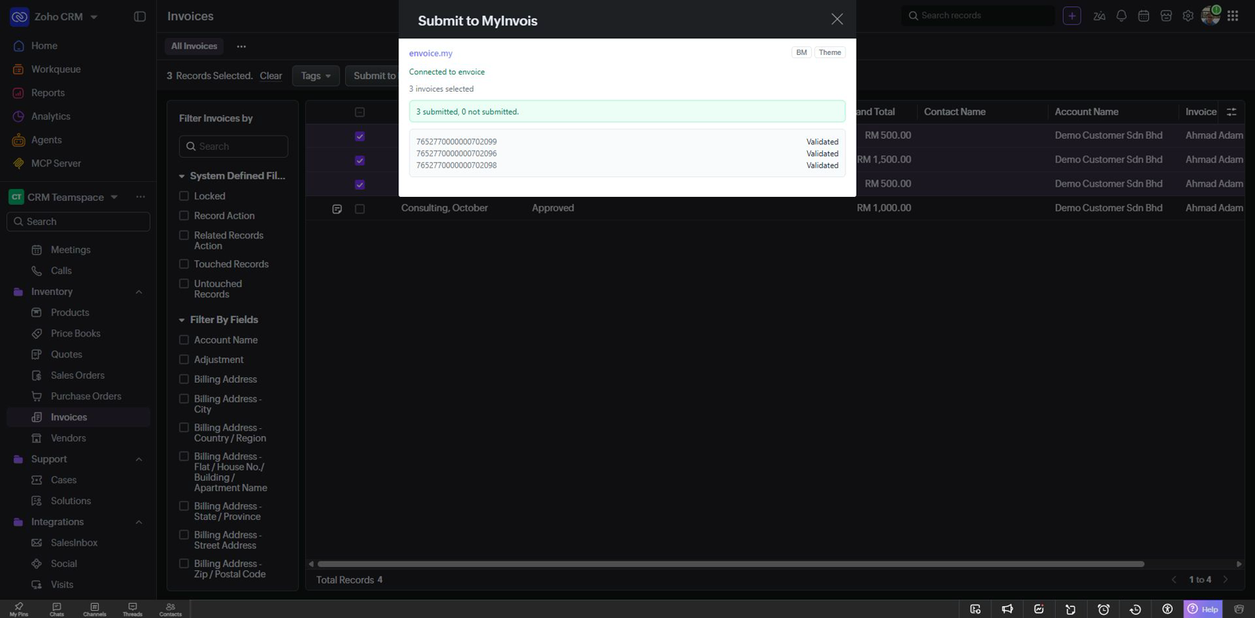Check the Adjustment field filter
Viewport: 1255px width, 618px height.
(184, 360)
